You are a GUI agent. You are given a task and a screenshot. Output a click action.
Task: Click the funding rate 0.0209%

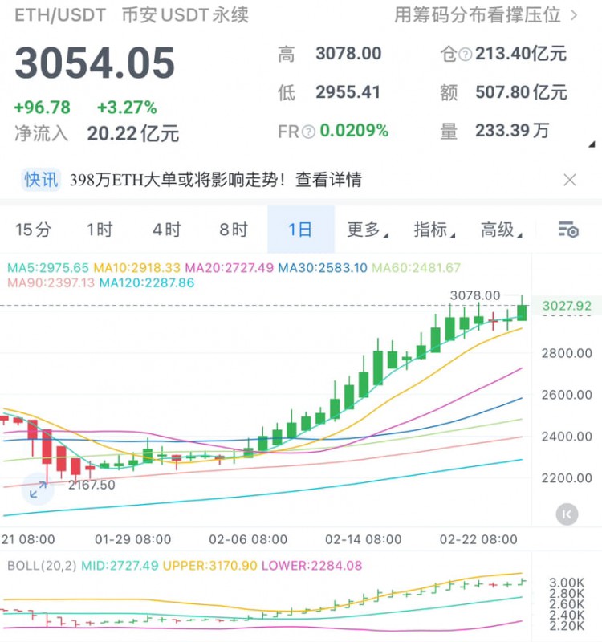[x=354, y=131]
